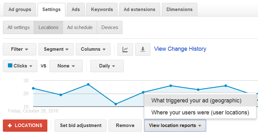Select the Devices sub-tab

point(109,27)
